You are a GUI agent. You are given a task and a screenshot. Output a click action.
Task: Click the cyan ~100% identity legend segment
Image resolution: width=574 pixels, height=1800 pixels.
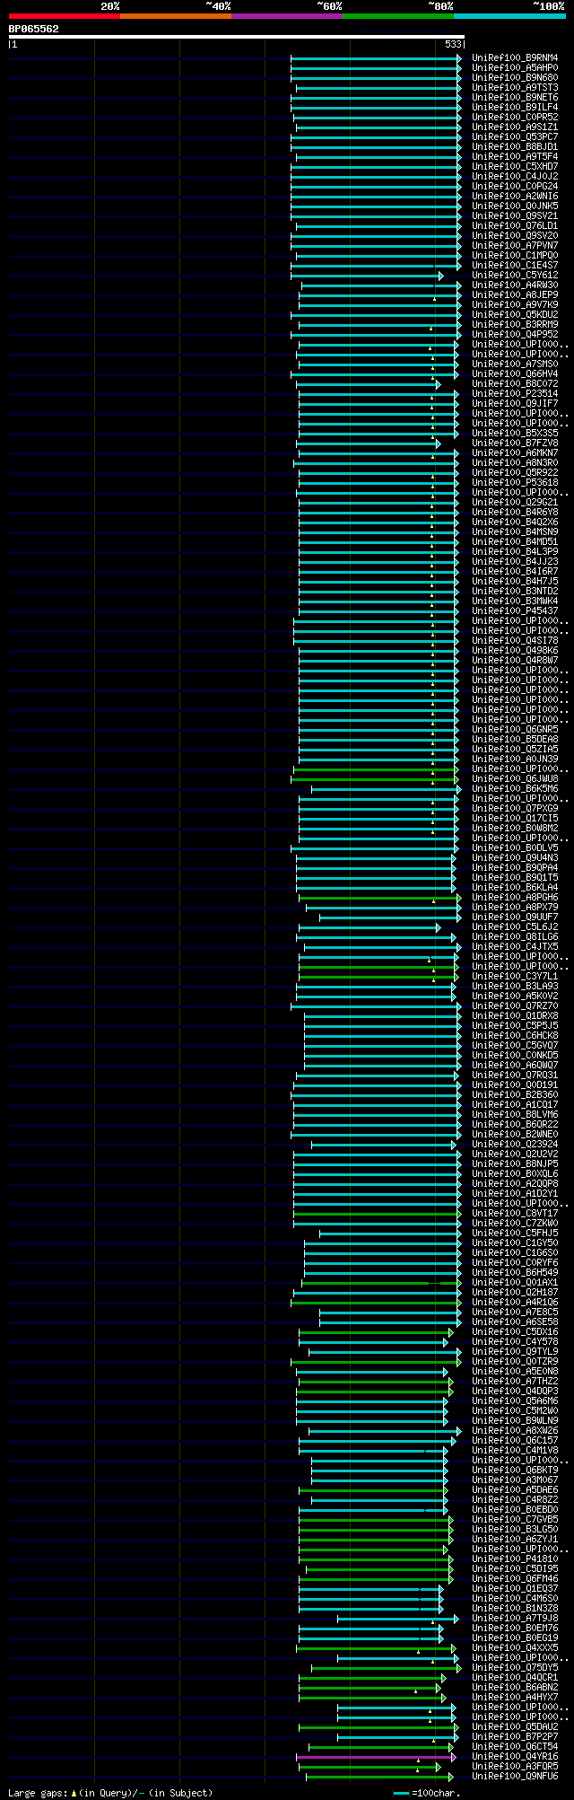509,16
